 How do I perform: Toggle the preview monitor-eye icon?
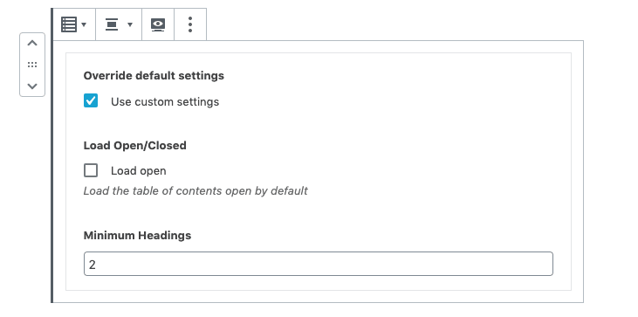click(158, 24)
